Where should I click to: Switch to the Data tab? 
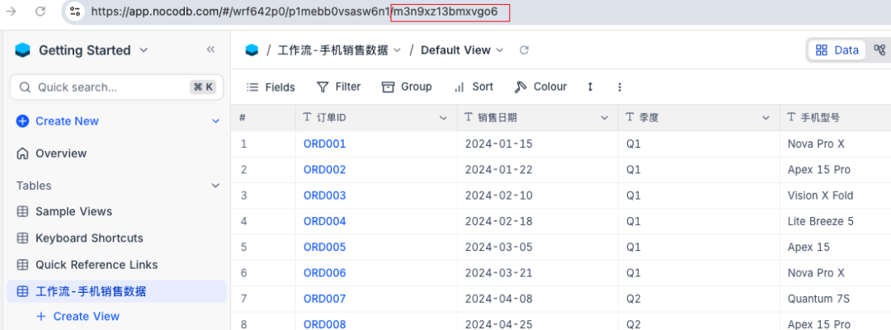pos(837,50)
